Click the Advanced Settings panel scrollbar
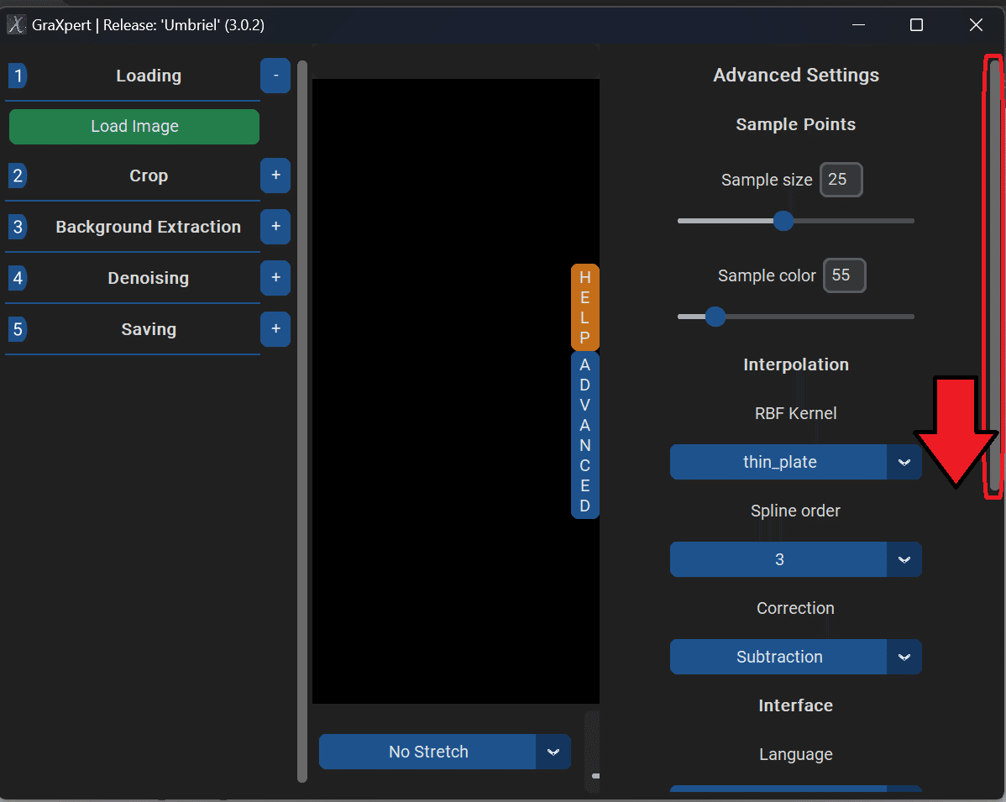Viewport: 1006px width, 802px height. [x=994, y=276]
